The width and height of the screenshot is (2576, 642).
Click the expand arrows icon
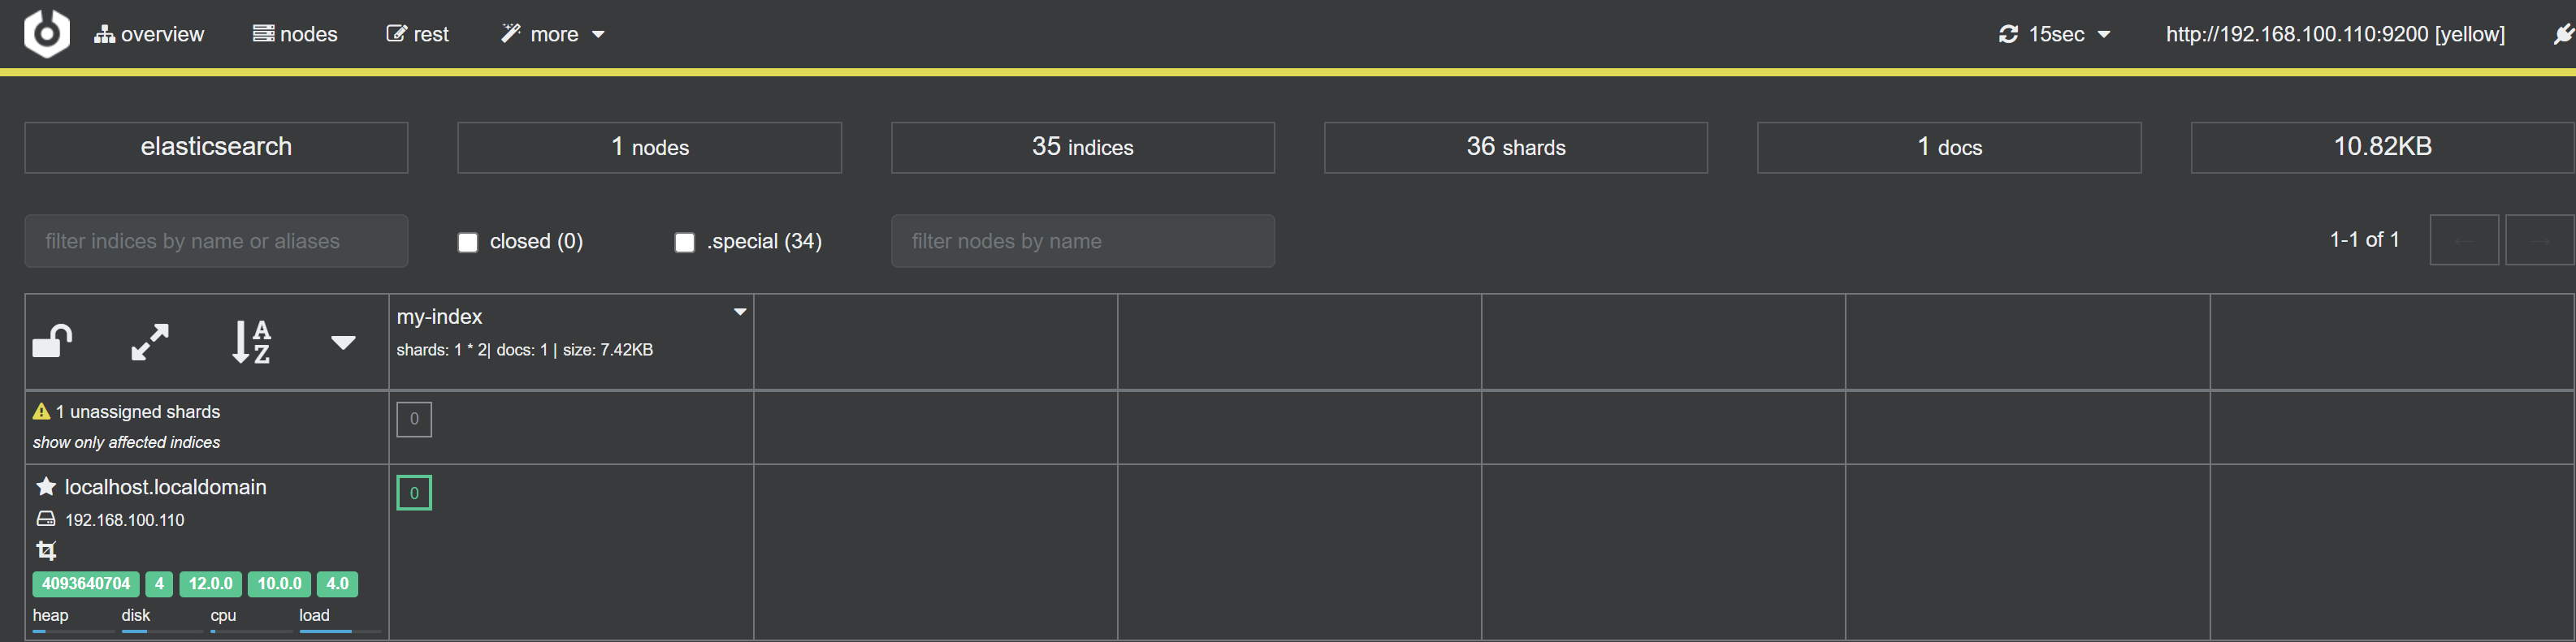150,342
